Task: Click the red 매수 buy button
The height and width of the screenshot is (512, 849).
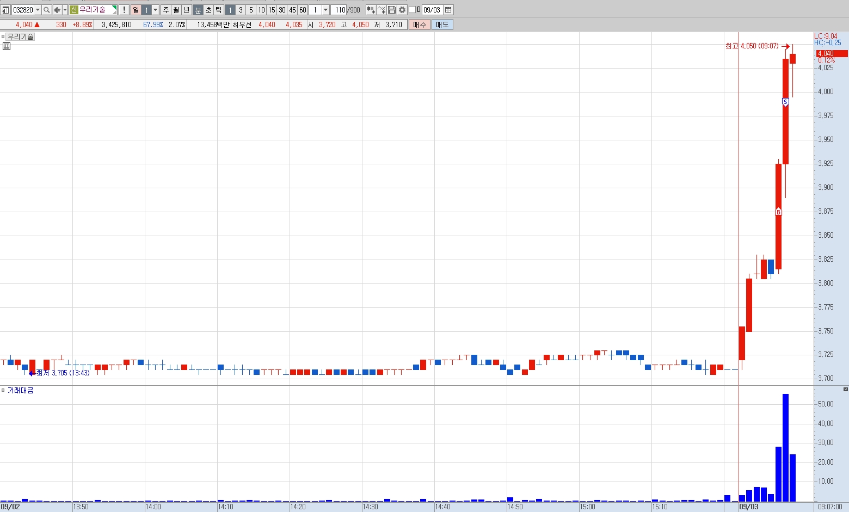Action: [420, 24]
